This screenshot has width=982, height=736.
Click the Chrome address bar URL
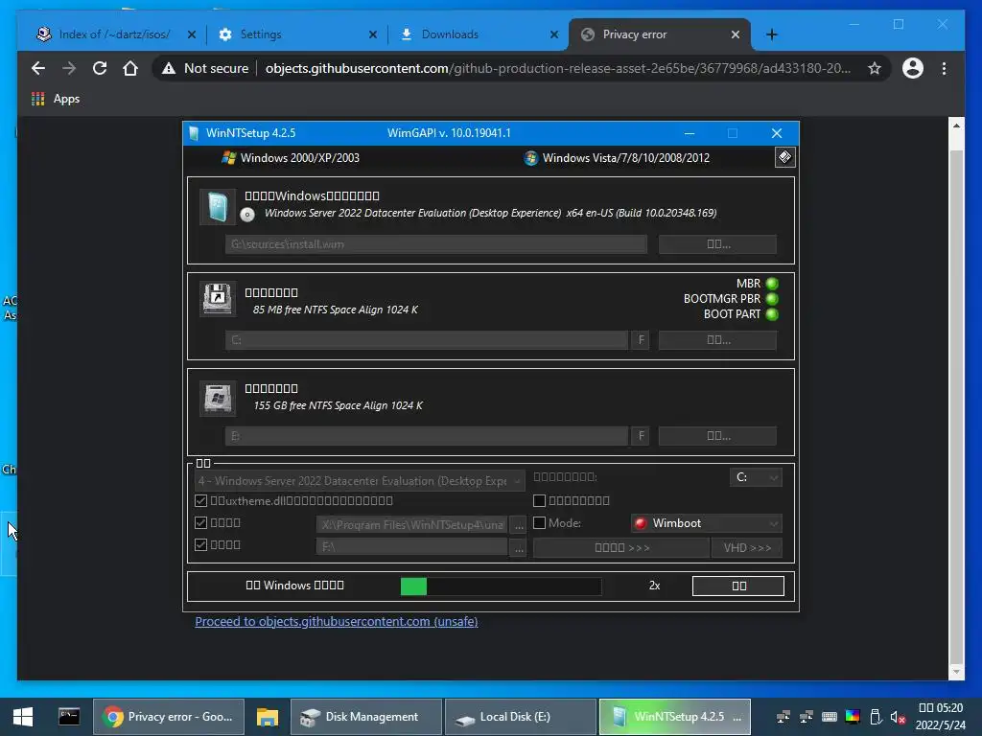pyautogui.click(x=557, y=68)
